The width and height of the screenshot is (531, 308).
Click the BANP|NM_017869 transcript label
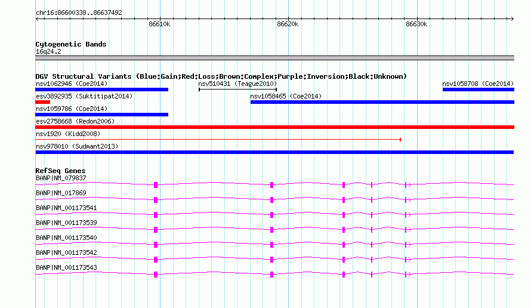[x=61, y=193]
